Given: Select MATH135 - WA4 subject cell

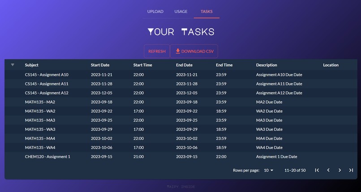Looking at the screenshot, I should pos(40,147).
